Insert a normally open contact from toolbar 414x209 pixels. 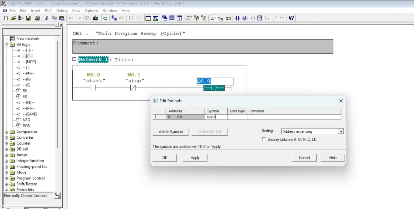pos(237,18)
